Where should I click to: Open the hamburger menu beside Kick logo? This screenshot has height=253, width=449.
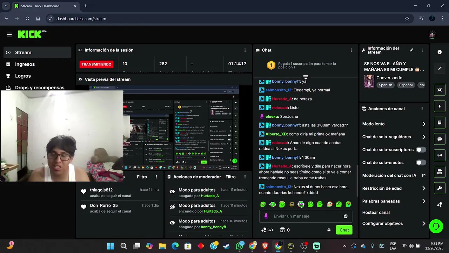[x=9, y=34]
